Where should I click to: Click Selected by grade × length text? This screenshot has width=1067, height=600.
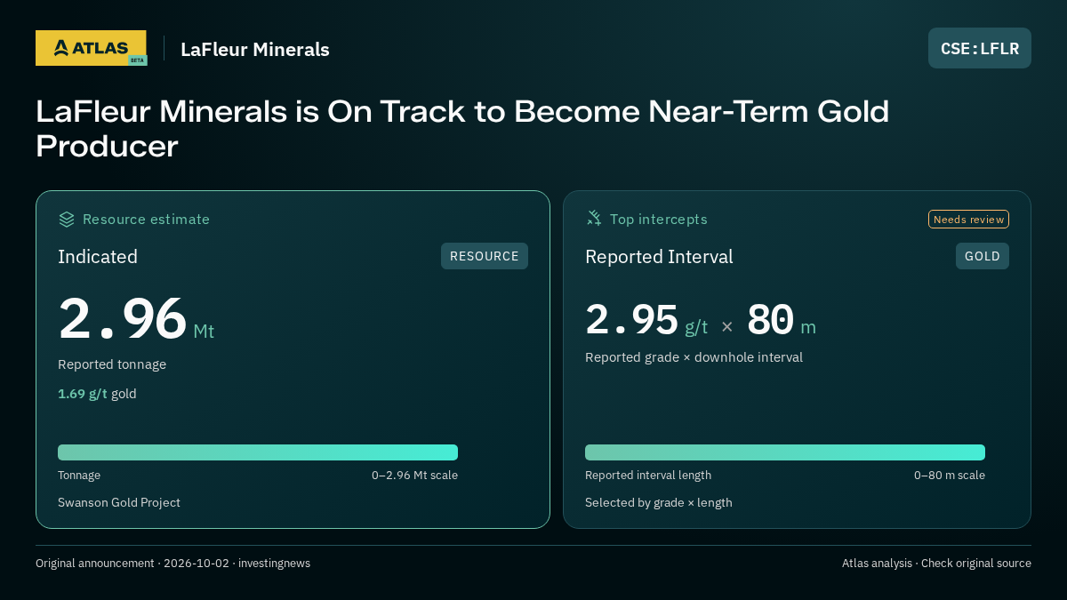point(659,503)
